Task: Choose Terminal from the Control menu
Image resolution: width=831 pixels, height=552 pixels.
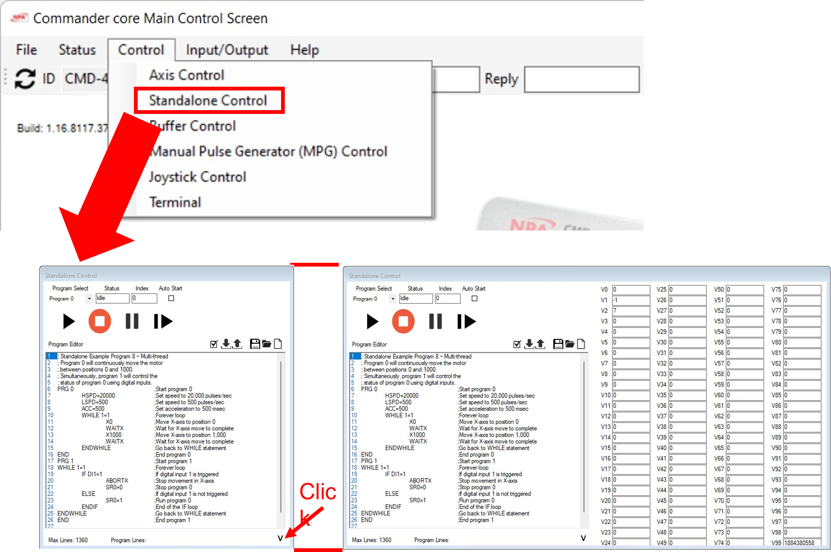Action: 175,202
